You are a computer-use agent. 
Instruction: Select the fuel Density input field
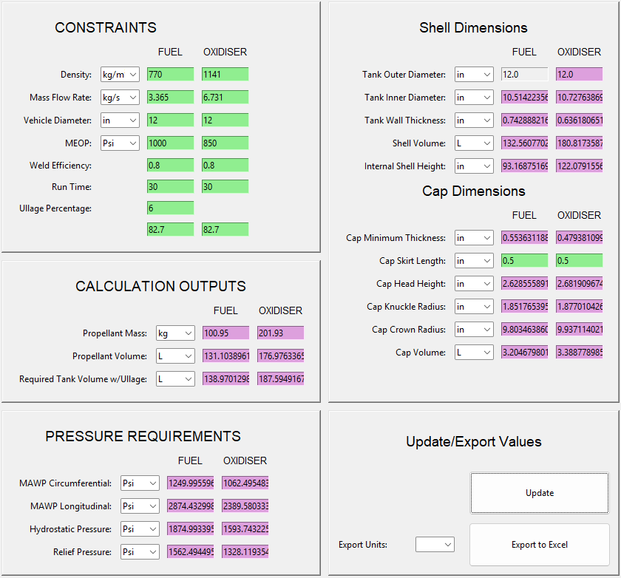[170, 75]
